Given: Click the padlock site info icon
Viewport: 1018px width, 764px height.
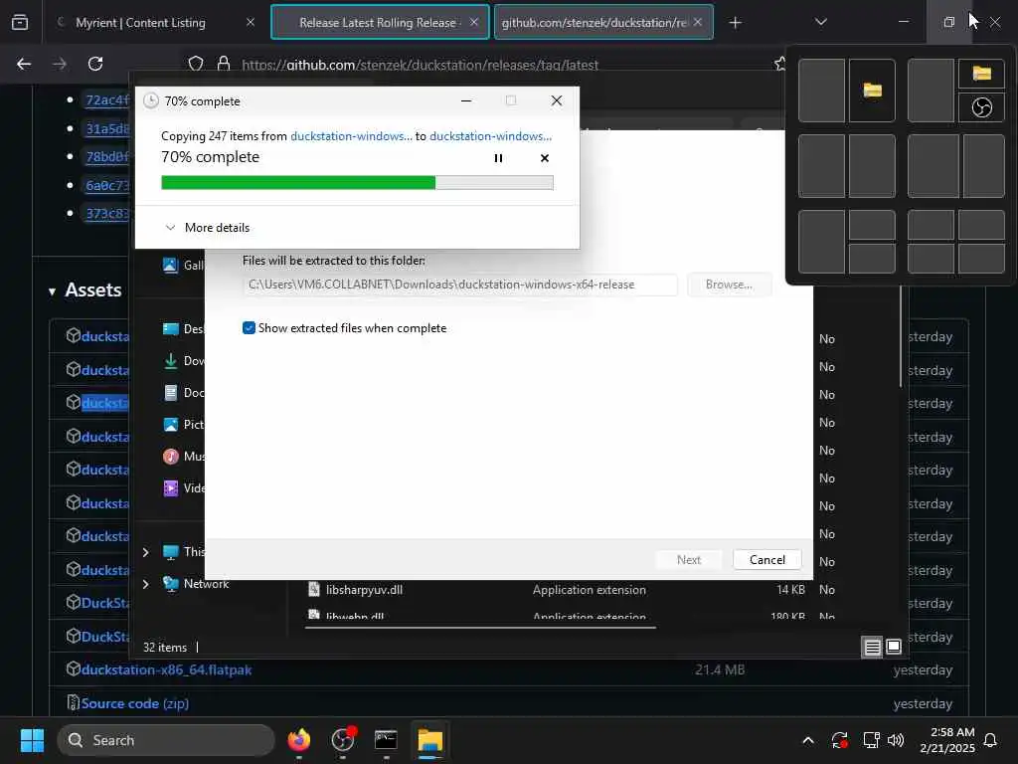Looking at the screenshot, I should click(x=224, y=64).
